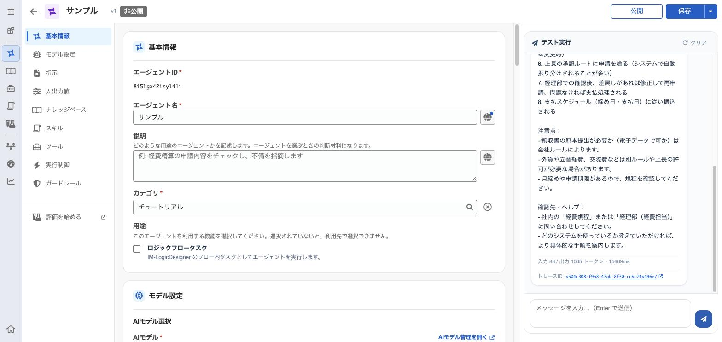Click the エージェント名 input field
Viewport: 722px width, 342px height.
305,117
